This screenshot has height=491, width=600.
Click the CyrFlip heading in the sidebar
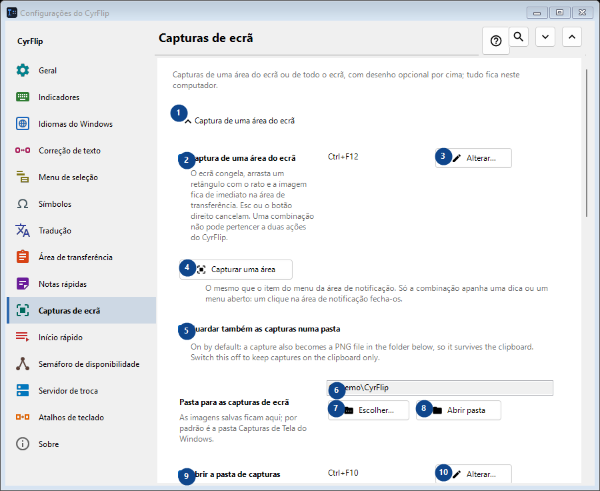30,41
